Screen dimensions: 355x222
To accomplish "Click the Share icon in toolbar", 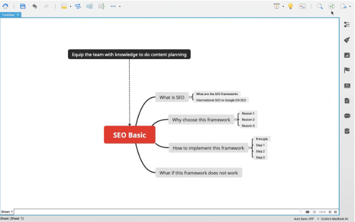I will pos(332,6).
